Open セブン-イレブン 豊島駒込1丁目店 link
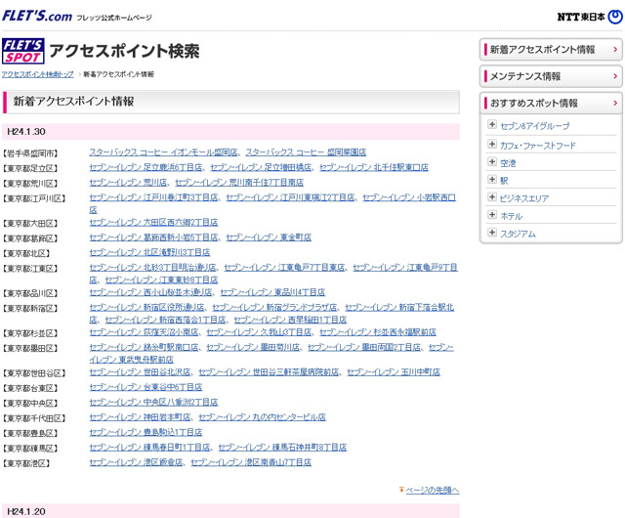This screenshot has width=625, height=518. pos(146,433)
